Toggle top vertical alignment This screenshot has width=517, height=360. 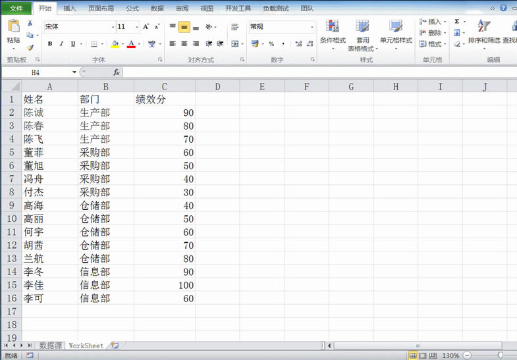(x=173, y=27)
